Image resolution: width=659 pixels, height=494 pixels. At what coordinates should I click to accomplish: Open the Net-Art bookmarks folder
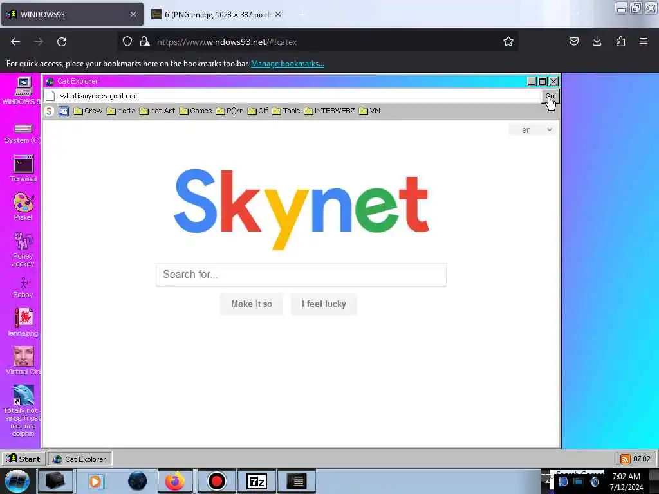pyautogui.click(x=157, y=111)
